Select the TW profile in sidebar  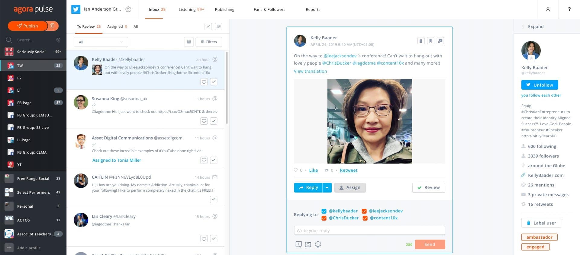pyautogui.click(x=33, y=65)
